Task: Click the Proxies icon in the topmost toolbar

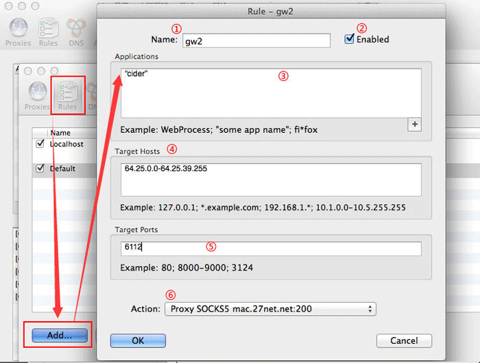Action: (x=19, y=31)
